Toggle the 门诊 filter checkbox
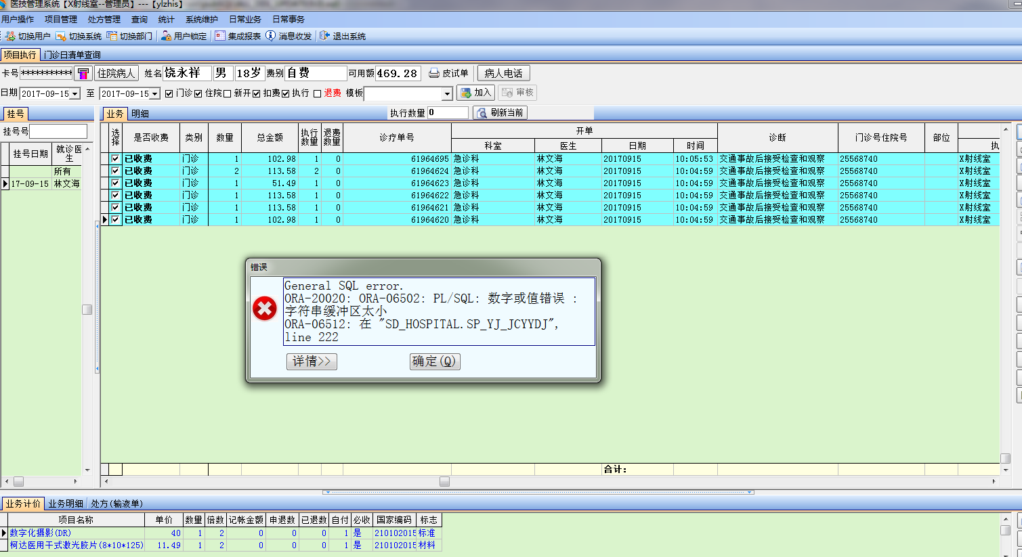The width and height of the screenshot is (1022, 557). tap(169, 93)
